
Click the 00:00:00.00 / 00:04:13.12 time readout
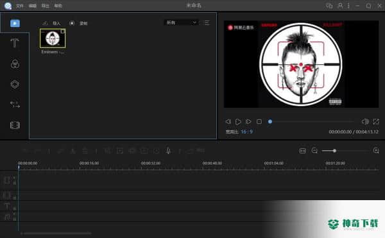[354, 132]
